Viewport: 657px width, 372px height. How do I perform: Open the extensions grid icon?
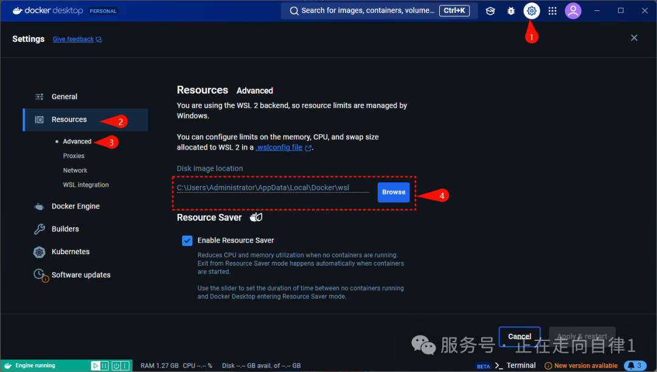[552, 11]
